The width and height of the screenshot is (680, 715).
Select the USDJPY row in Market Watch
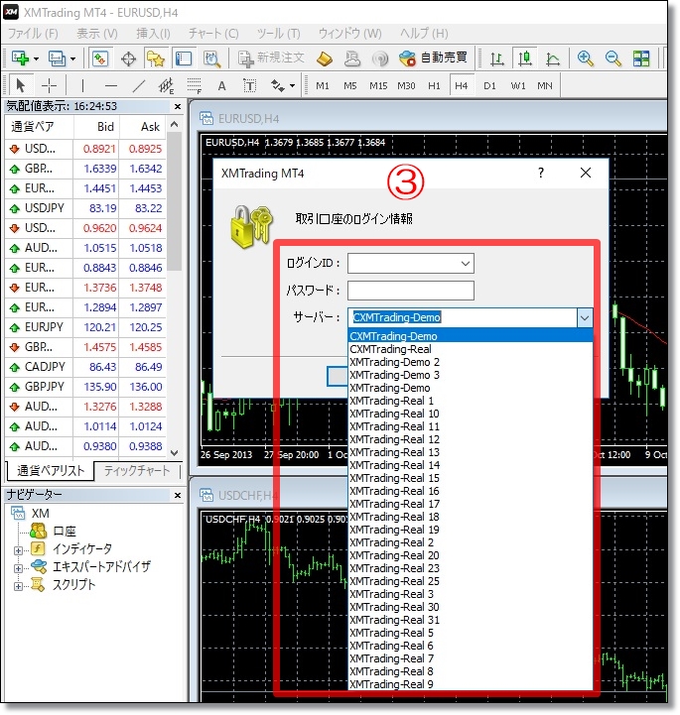pos(85,208)
